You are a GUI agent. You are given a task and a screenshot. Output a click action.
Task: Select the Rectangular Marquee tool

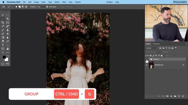7,15
